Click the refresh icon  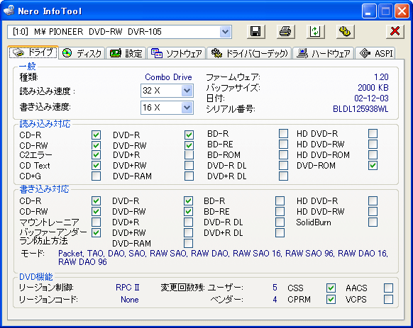pos(315,32)
